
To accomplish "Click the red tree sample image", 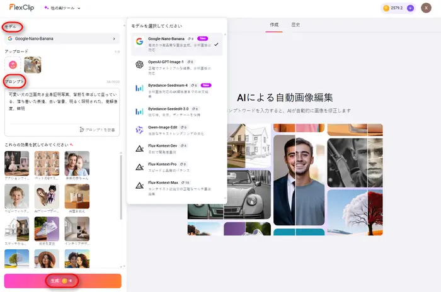I will [x=355, y=212].
